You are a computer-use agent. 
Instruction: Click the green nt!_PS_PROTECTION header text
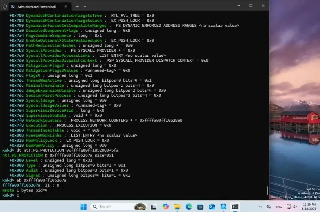click(22, 155)
